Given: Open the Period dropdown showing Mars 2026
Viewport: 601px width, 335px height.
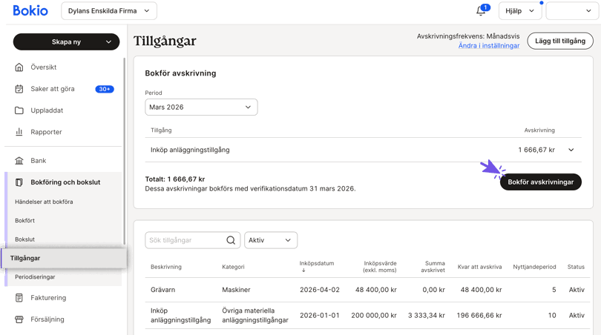Looking at the screenshot, I should pos(201,107).
